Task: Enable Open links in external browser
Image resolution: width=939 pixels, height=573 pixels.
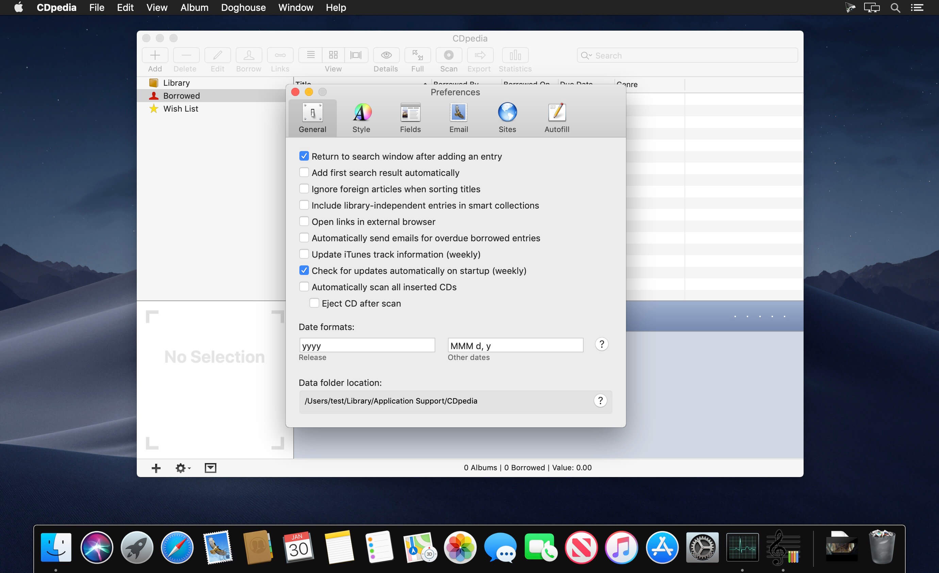Action: point(304,222)
